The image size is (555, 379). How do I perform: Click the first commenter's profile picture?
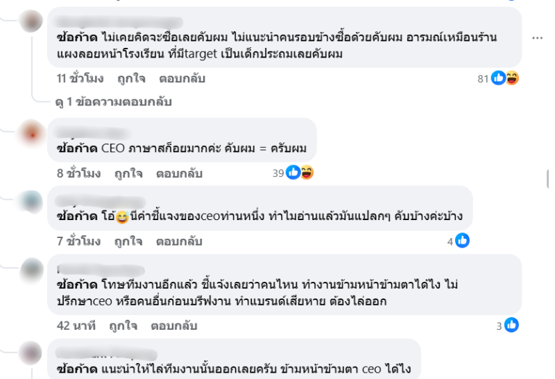pos(33,22)
